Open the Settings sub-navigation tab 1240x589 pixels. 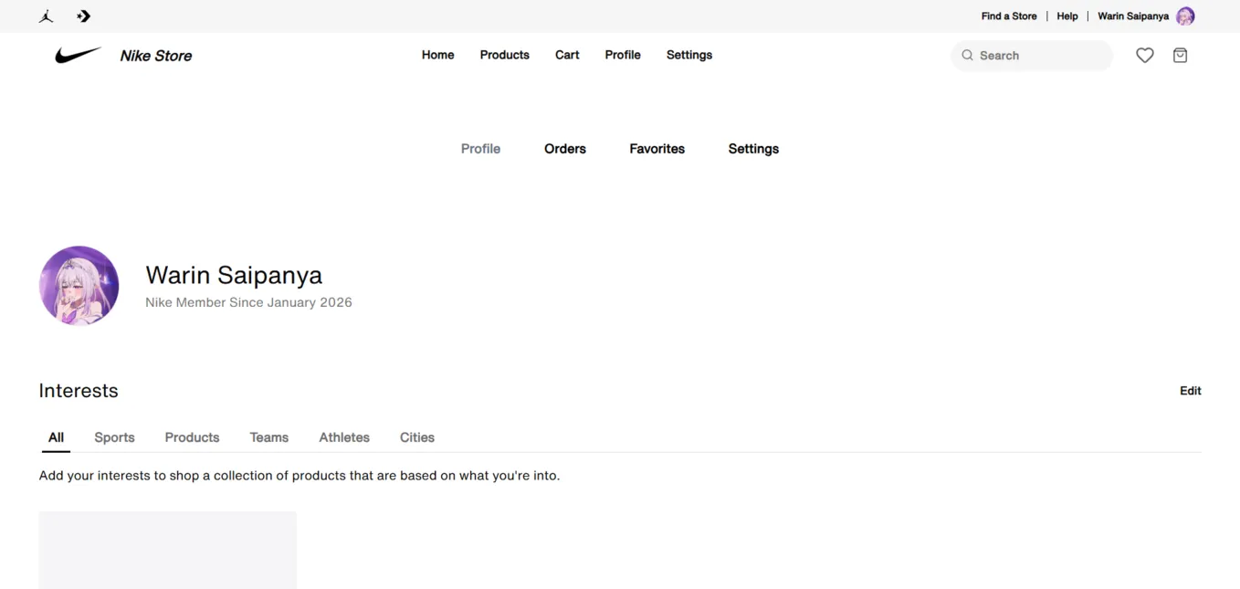(753, 149)
